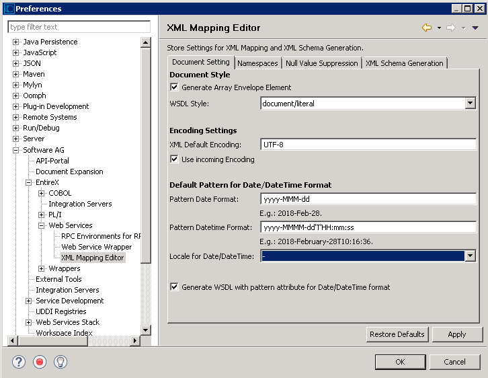488x378 pixels.
Task: Open the Null Value Suppression tab
Action: click(x=322, y=63)
